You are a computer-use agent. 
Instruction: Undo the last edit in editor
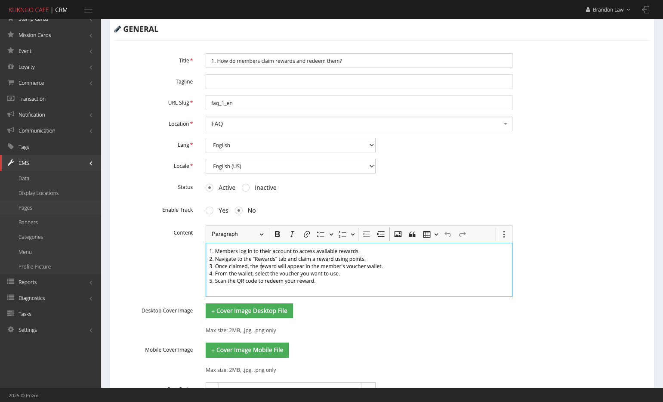(448, 234)
